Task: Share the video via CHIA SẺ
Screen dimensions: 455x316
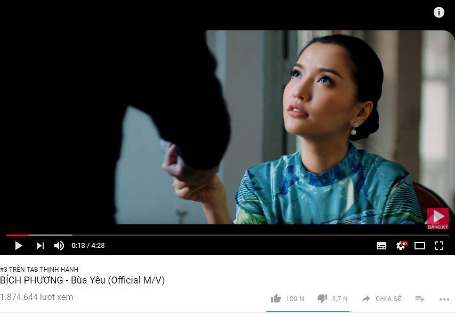Action: point(382,298)
